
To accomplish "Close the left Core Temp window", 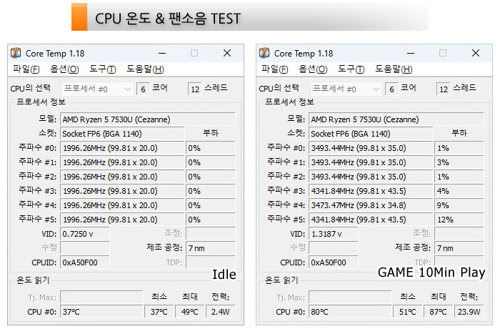I will click(227, 53).
